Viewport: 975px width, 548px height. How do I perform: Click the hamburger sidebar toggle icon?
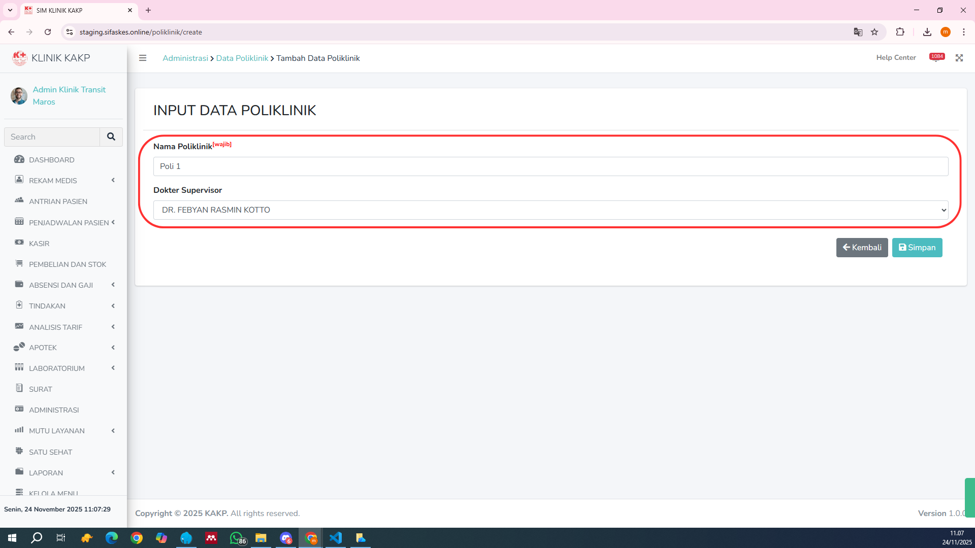point(143,58)
